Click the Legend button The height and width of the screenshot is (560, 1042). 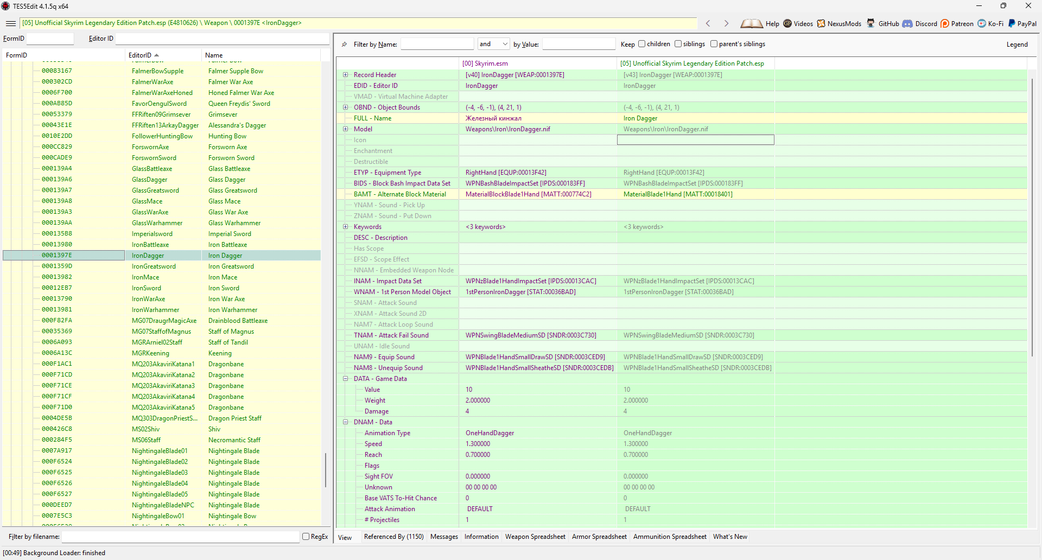tap(1017, 44)
